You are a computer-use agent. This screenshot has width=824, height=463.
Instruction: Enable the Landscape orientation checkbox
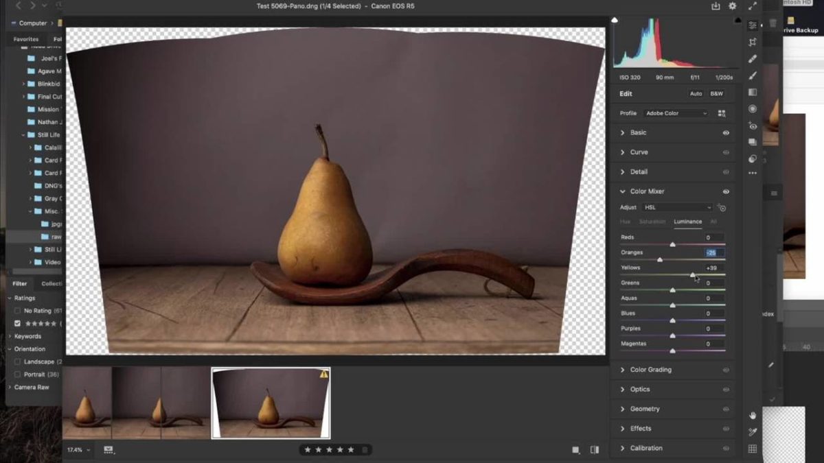pos(18,361)
